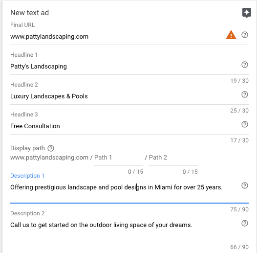Open help icon beside Description 2

pyautogui.click(x=245, y=223)
